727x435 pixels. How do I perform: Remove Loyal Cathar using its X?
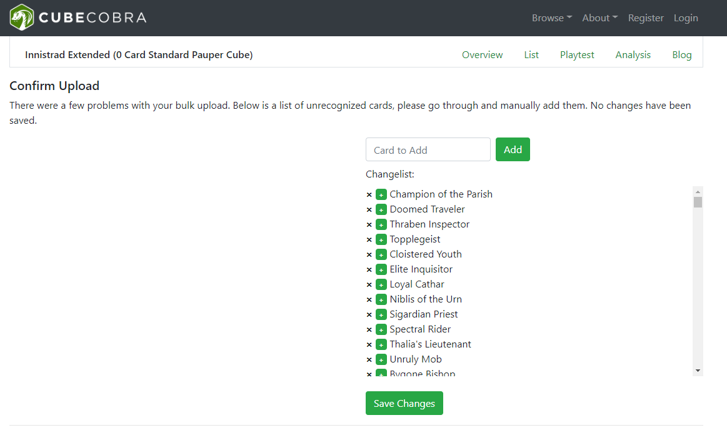click(369, 285)
